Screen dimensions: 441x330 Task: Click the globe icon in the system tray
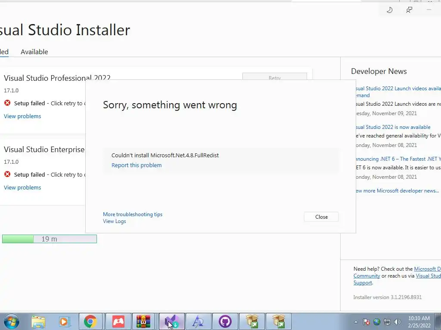[x=376, y=322]
